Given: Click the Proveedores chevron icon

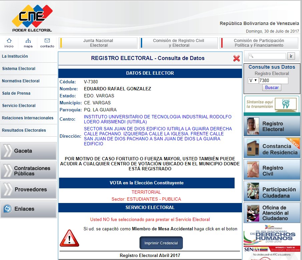Looking at the screenshot, I should click(8, 189).
